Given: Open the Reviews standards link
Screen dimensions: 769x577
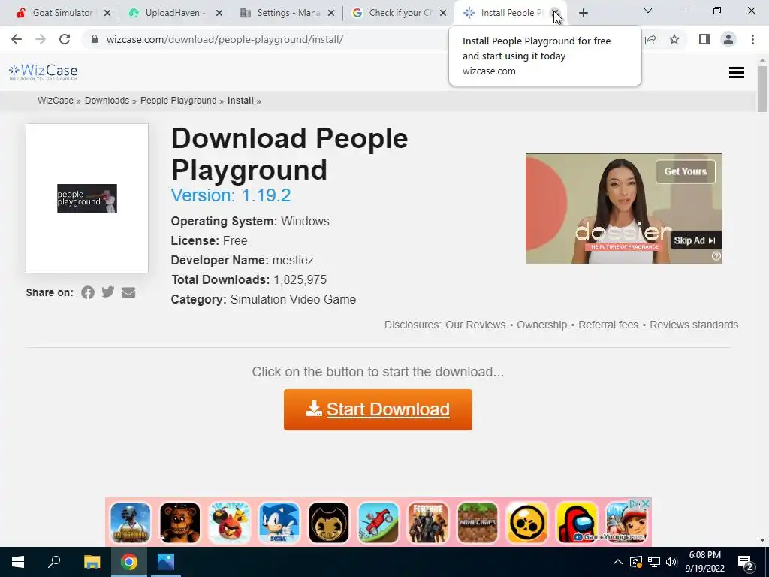Looking at the screenshot, I should pyautogui.click(x=694, y=325).
